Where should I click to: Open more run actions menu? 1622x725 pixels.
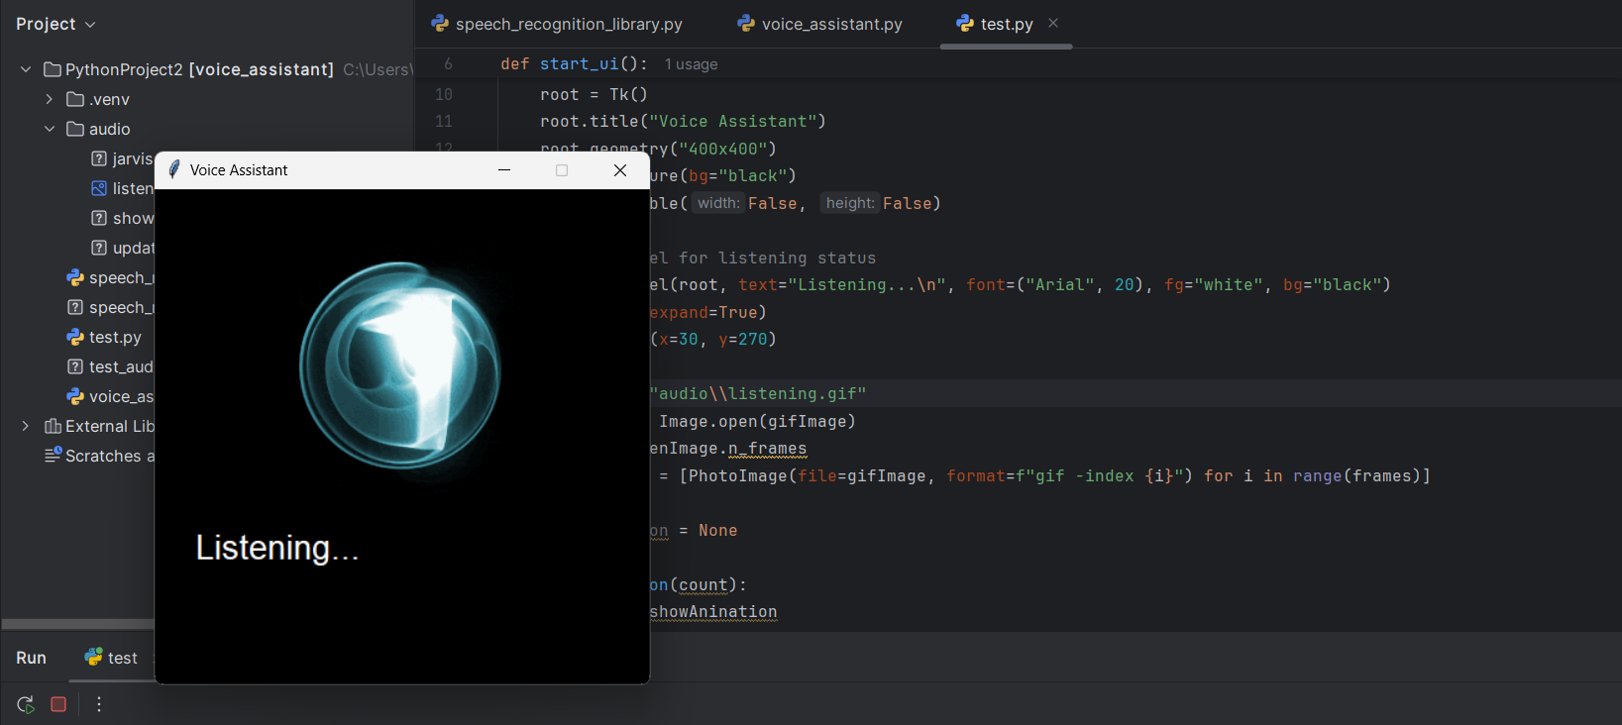99,704
